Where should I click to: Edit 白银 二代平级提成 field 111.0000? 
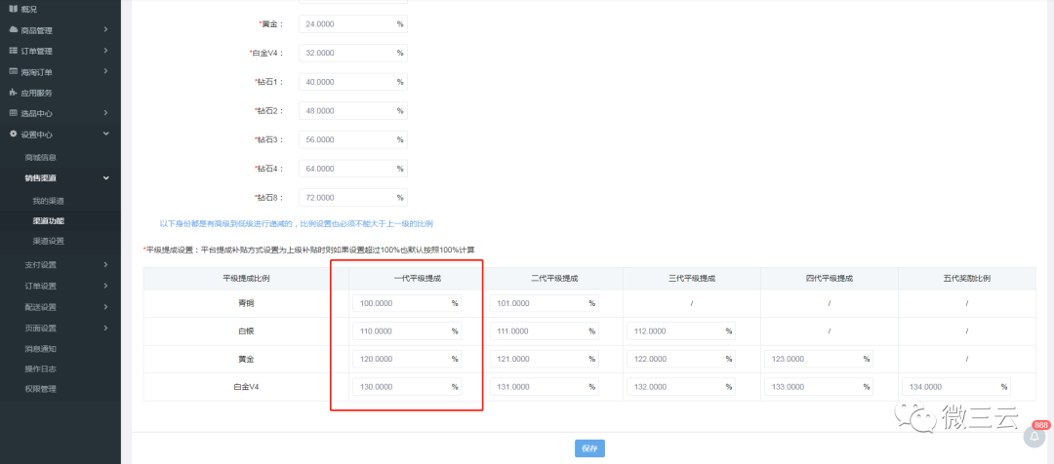click(545, 331)
